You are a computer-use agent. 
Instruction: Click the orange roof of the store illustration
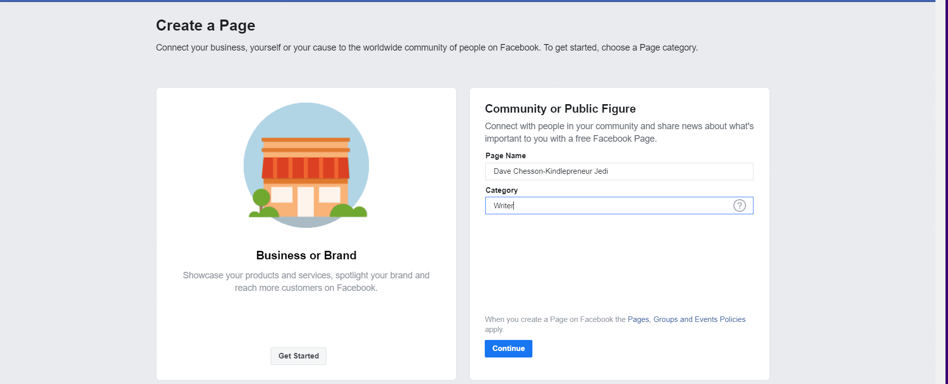tap(305, 140)
